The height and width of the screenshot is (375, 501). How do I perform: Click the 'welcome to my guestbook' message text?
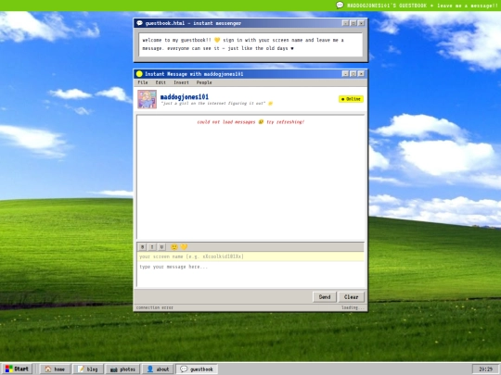pos(243,44)
